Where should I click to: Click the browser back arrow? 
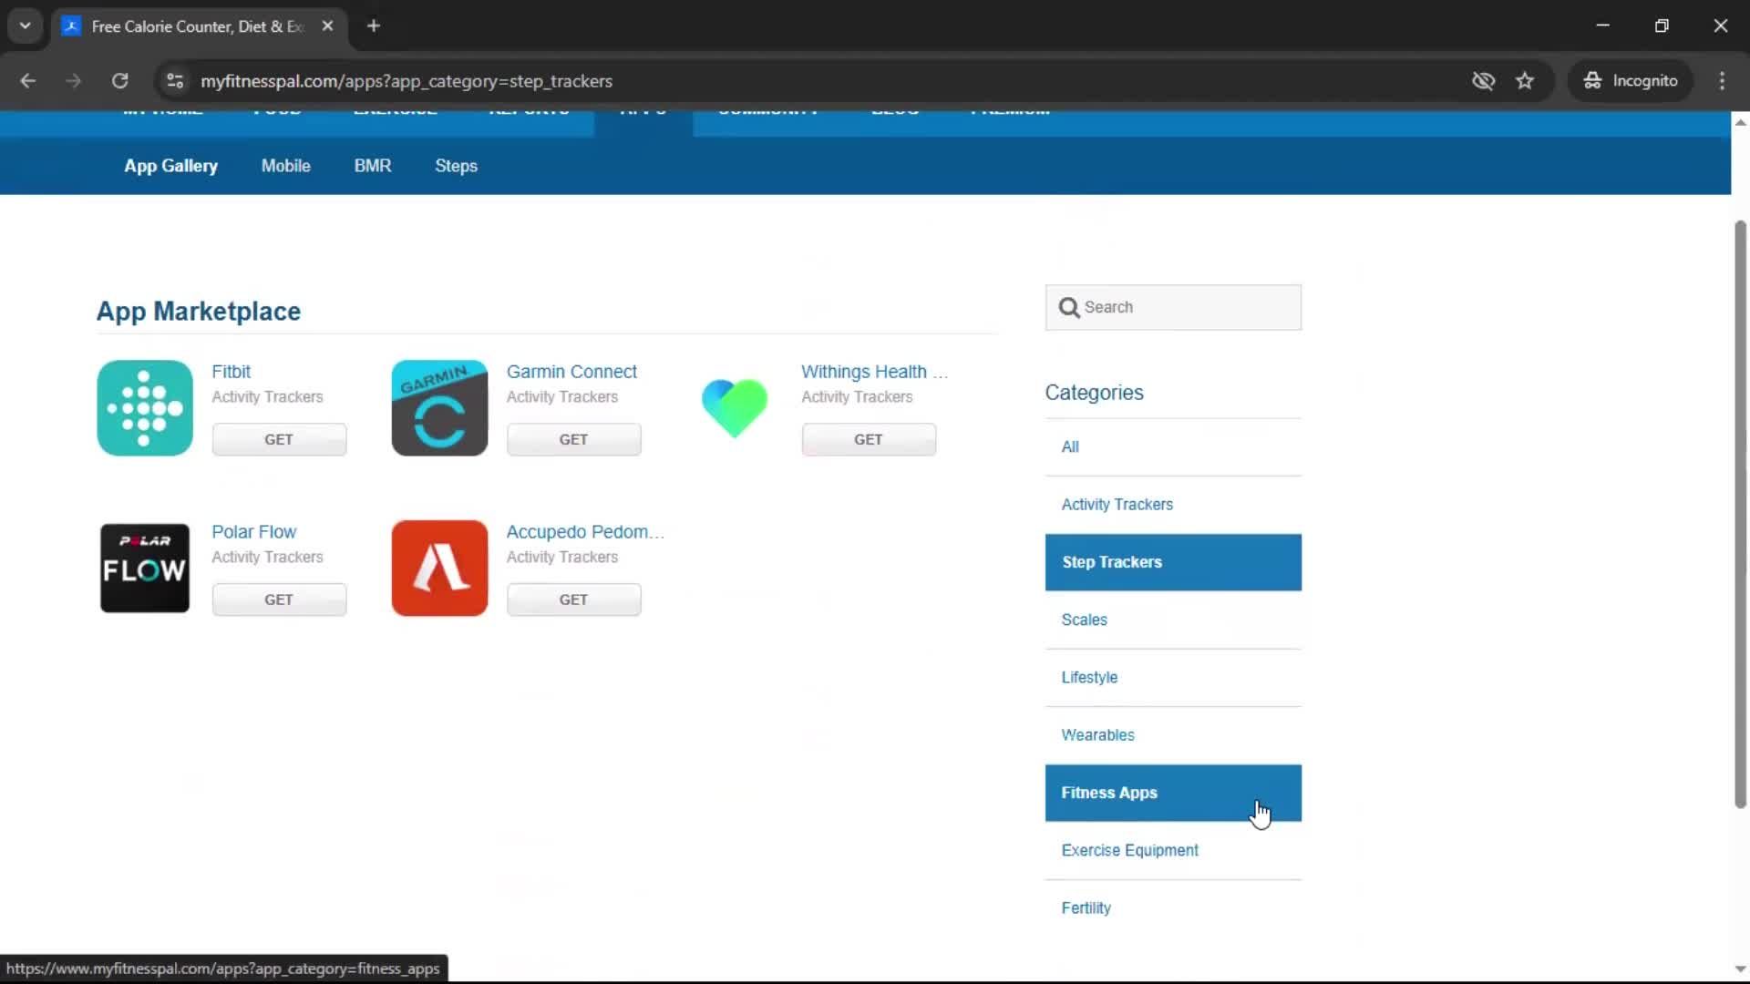click(27, 81)
